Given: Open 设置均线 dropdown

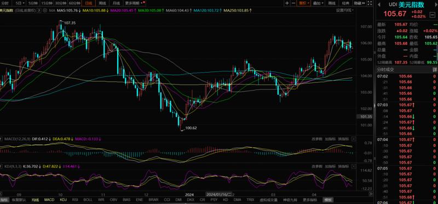Looking at the screenshot, I should point(345,10).
